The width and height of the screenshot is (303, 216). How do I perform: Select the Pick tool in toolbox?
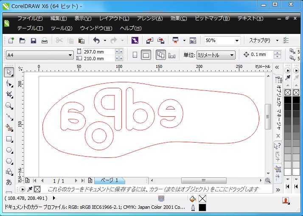tap(9, 72)
